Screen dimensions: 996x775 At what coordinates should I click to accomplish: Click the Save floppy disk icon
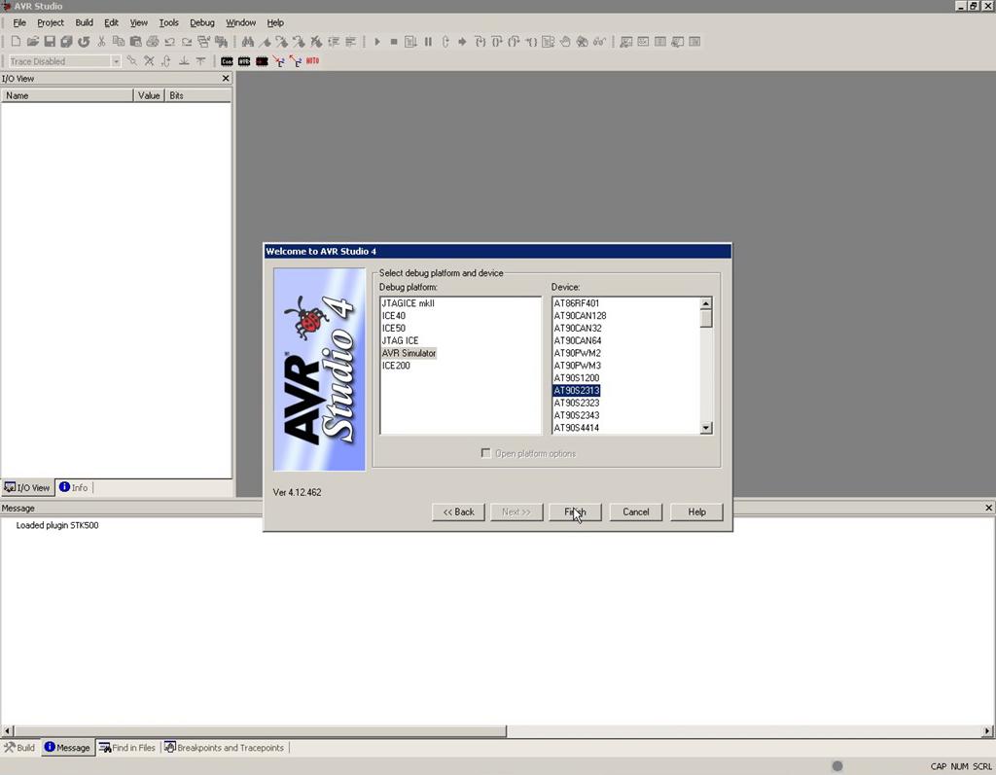(50, 42)
